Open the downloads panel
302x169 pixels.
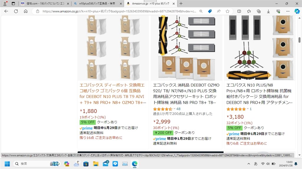point(268,11)
